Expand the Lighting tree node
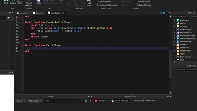 click(174, 26)
